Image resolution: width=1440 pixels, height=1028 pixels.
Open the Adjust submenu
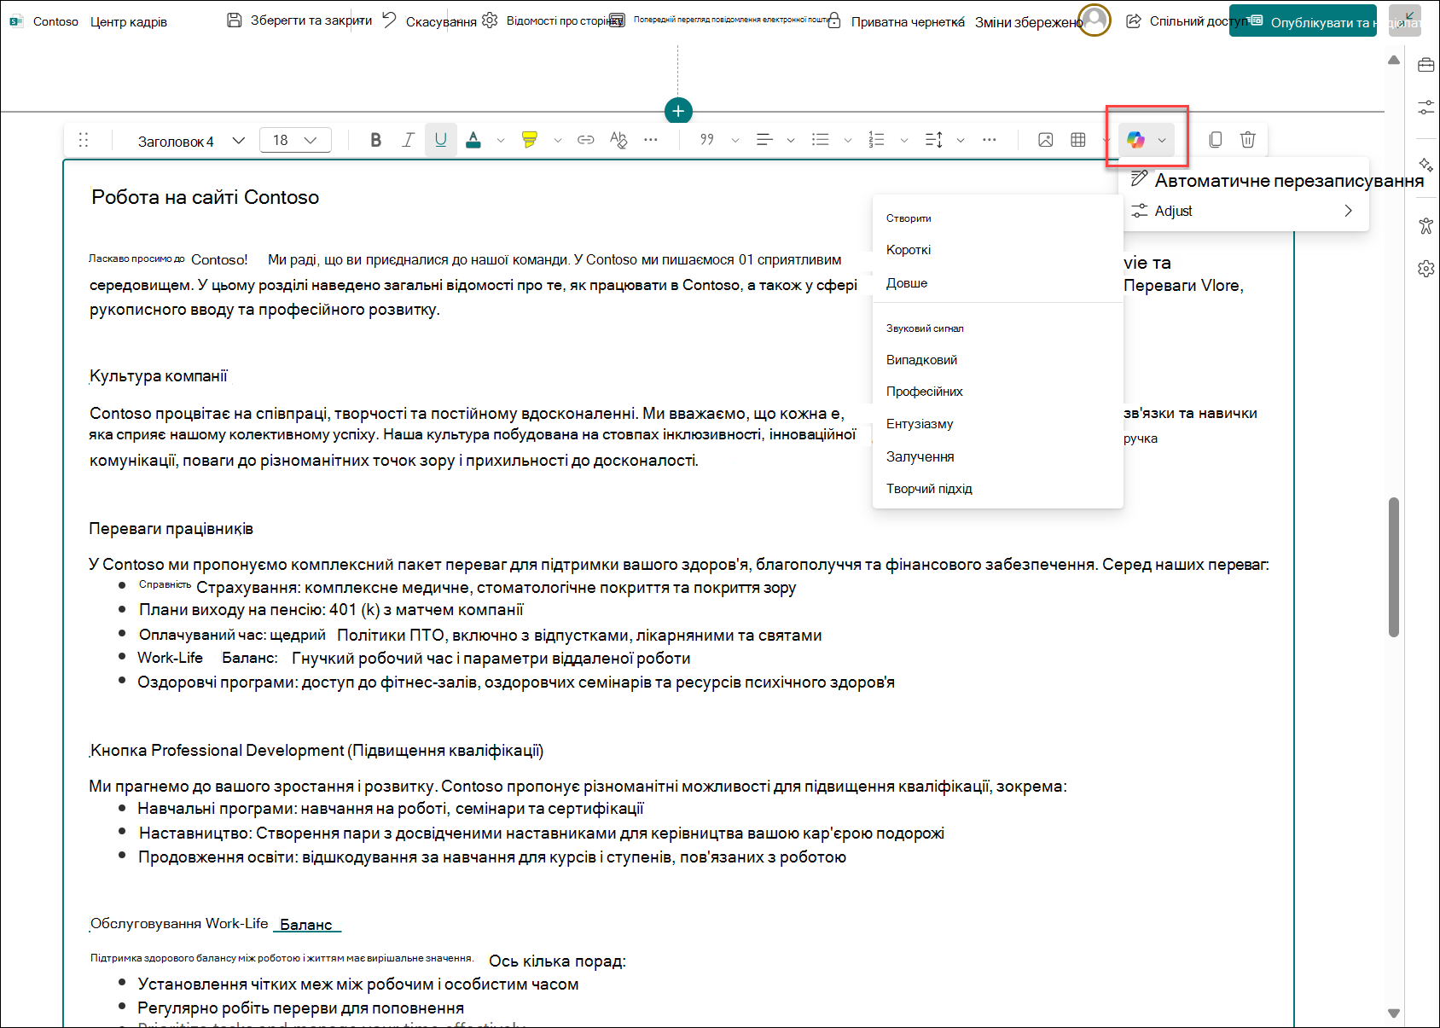click(x=1244, y=211)
